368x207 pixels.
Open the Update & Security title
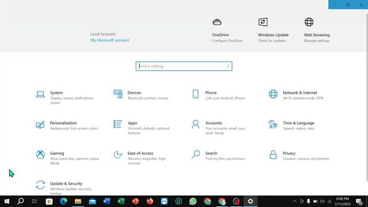(66, 183)
